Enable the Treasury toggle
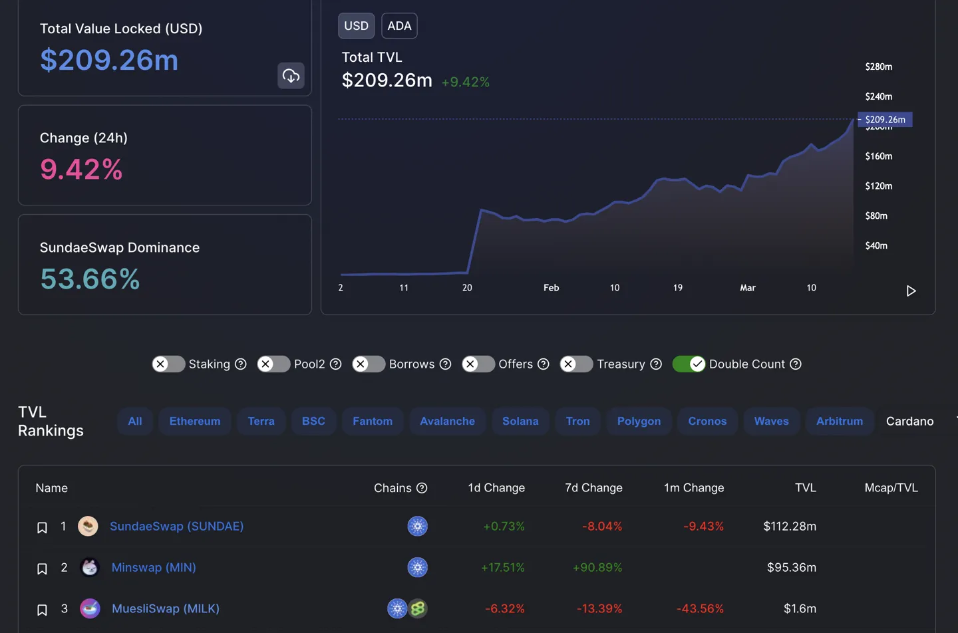Viewport: 958px width, 633px height. point(576,364)
